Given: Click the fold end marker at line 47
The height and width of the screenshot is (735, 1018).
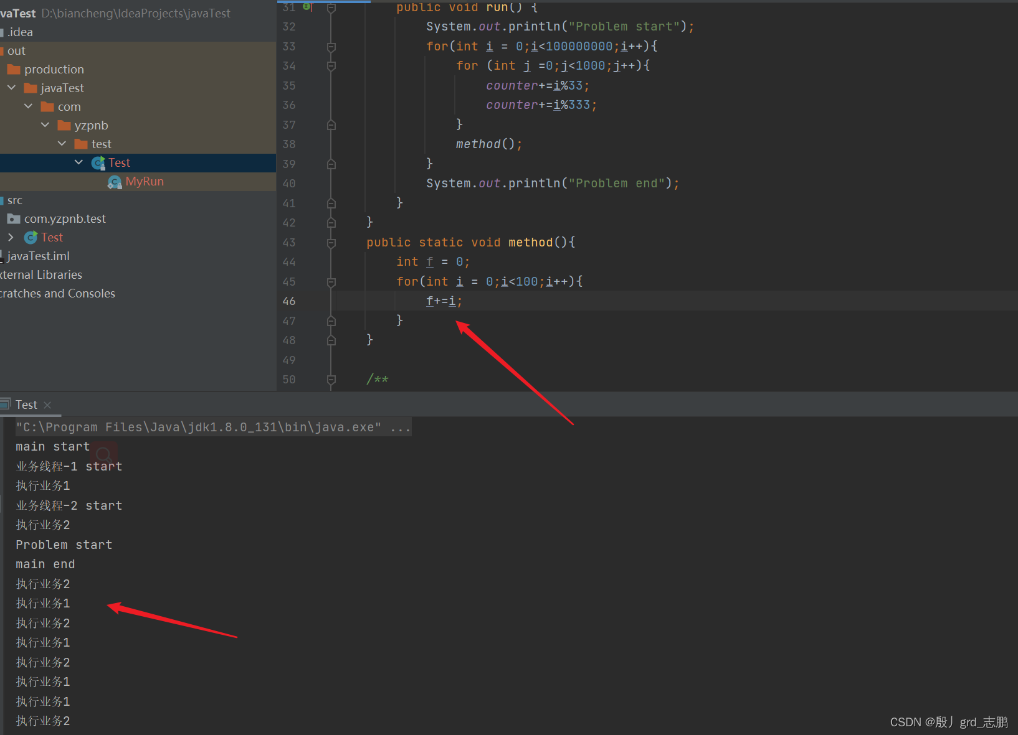Looking at the screenshot, I should tap(331, 321).
